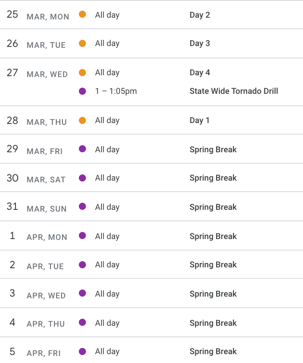Screen dimensions: 303x363
Task: Open the Day 2 event on March 25
Action: 200,15
